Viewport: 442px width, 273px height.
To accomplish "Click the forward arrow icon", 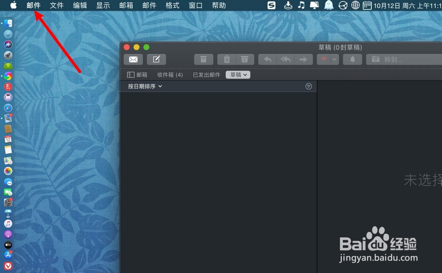I will click(x=304, y=59).
